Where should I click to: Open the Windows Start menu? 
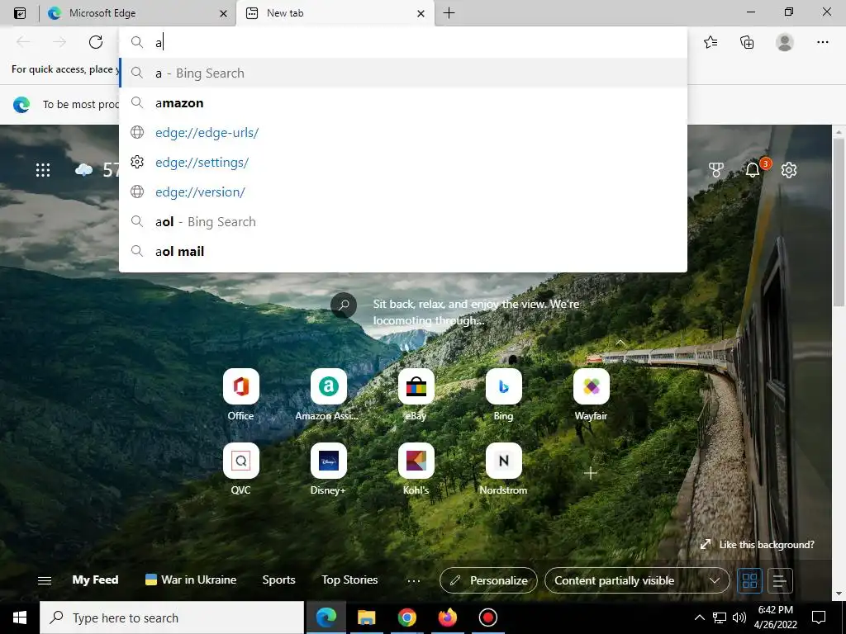pyautogui.click(x=20, y=617)
